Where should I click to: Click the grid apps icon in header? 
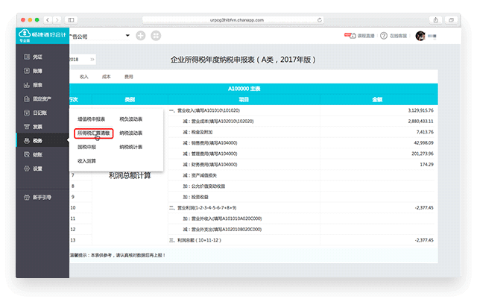pyautogui.click(x=156, y=35)
